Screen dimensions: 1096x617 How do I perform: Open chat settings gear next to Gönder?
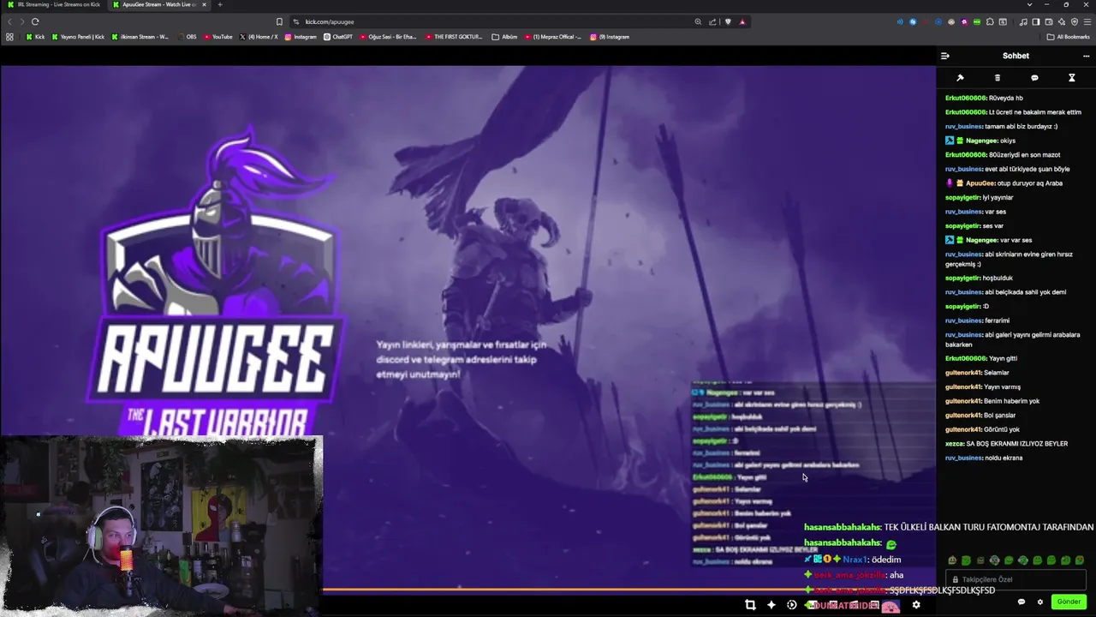point(1040,602)
